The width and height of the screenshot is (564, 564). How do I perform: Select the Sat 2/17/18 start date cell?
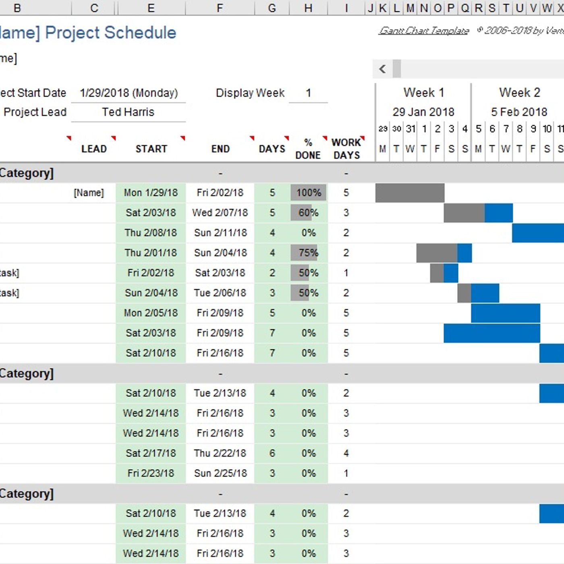(x=151, y=453)
